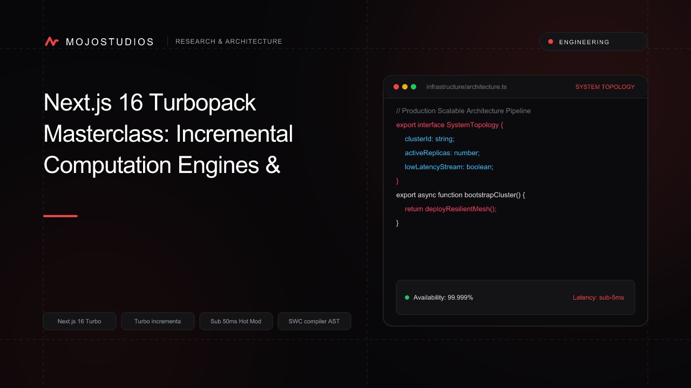
Task: Click the red accent bar under title
Action: pos(60,216)
